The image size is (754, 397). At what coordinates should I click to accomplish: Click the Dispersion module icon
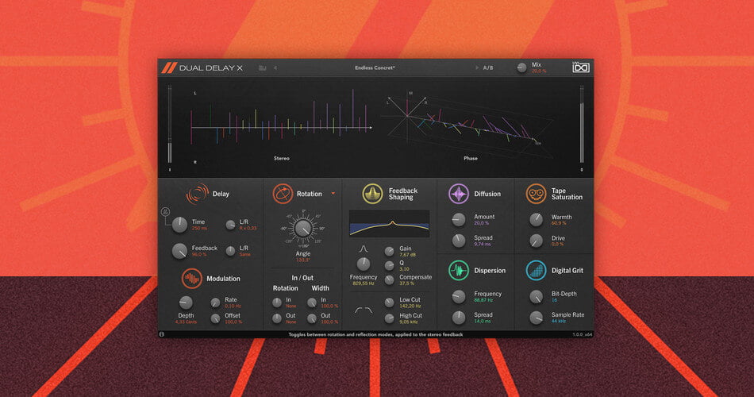click(459, 271)
